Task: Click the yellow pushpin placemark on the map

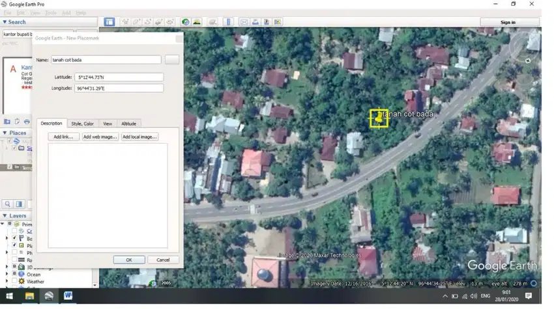Action: [379, 118]
